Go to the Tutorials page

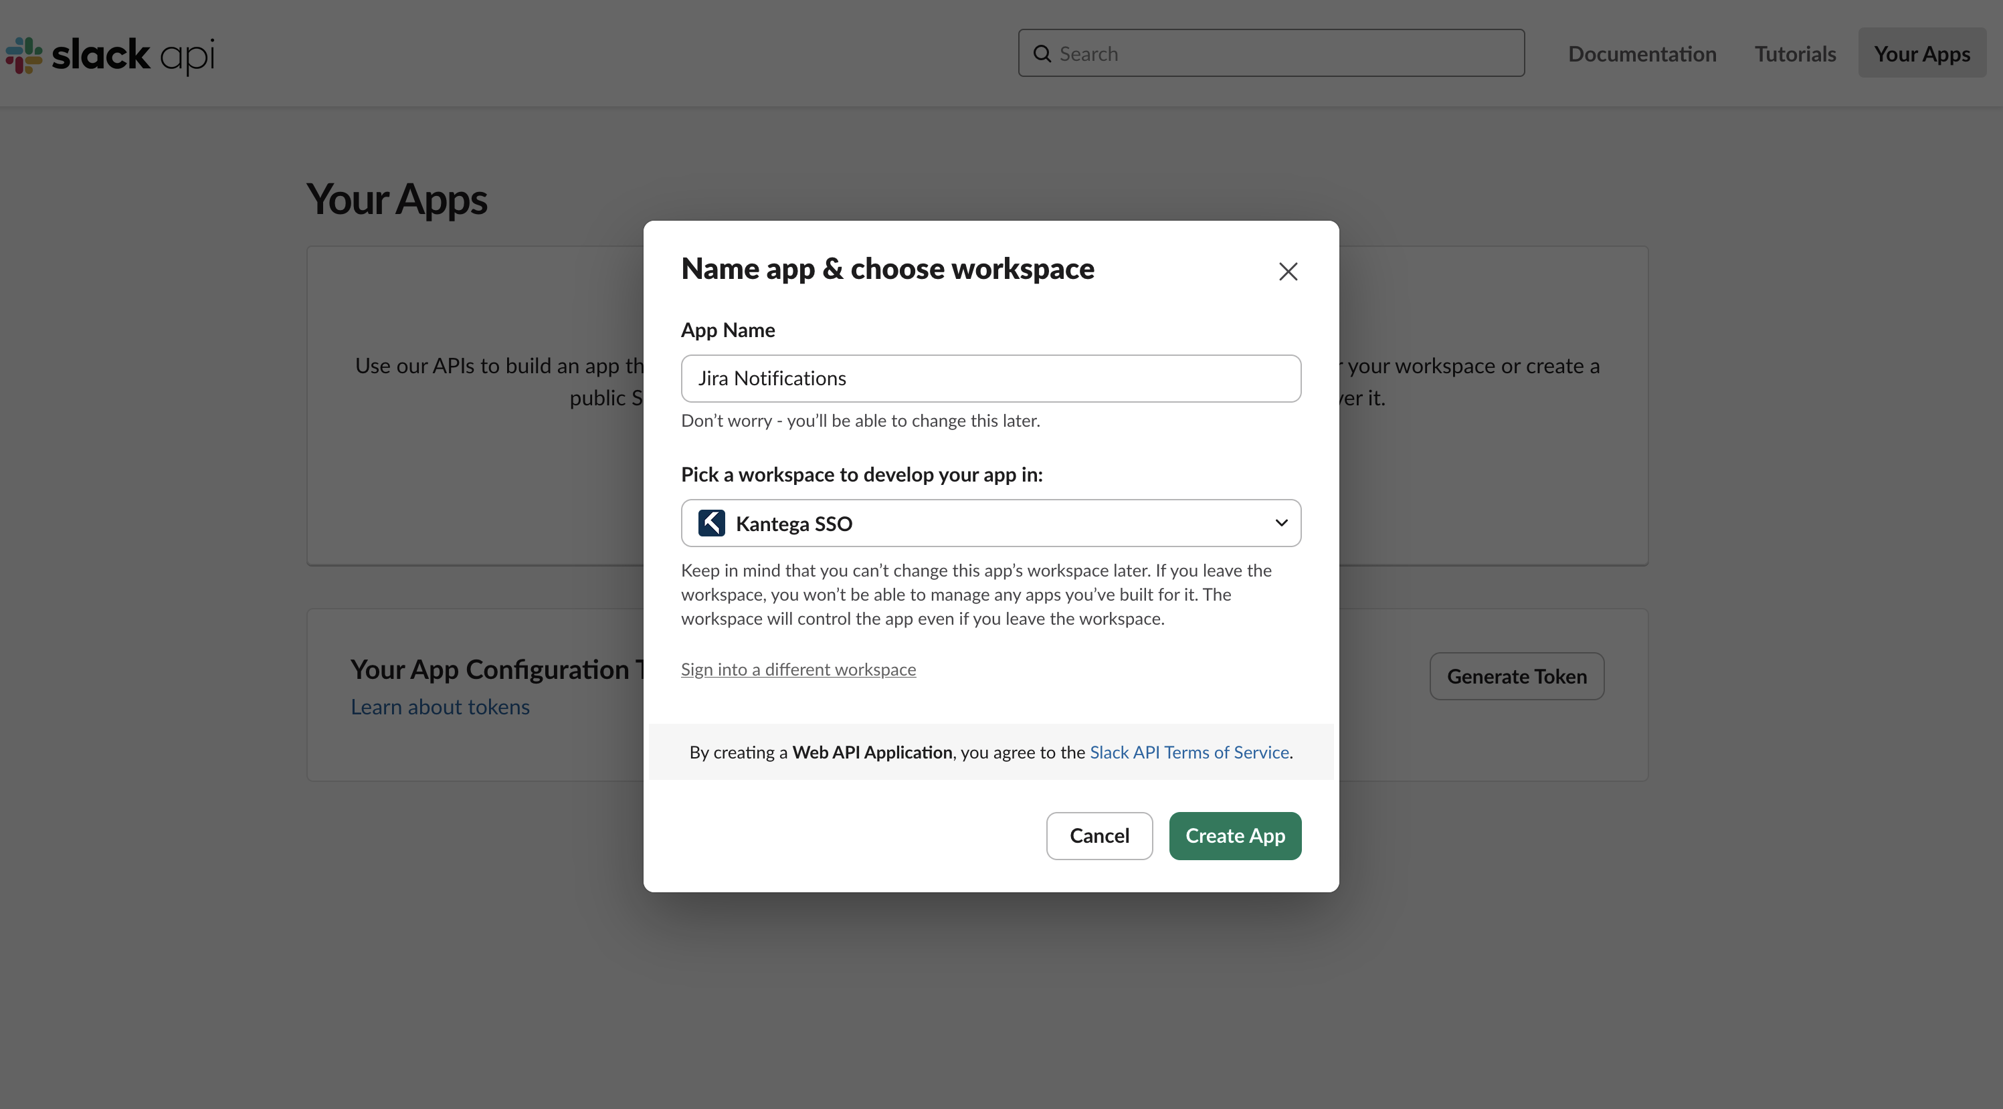pos(1795,54)
